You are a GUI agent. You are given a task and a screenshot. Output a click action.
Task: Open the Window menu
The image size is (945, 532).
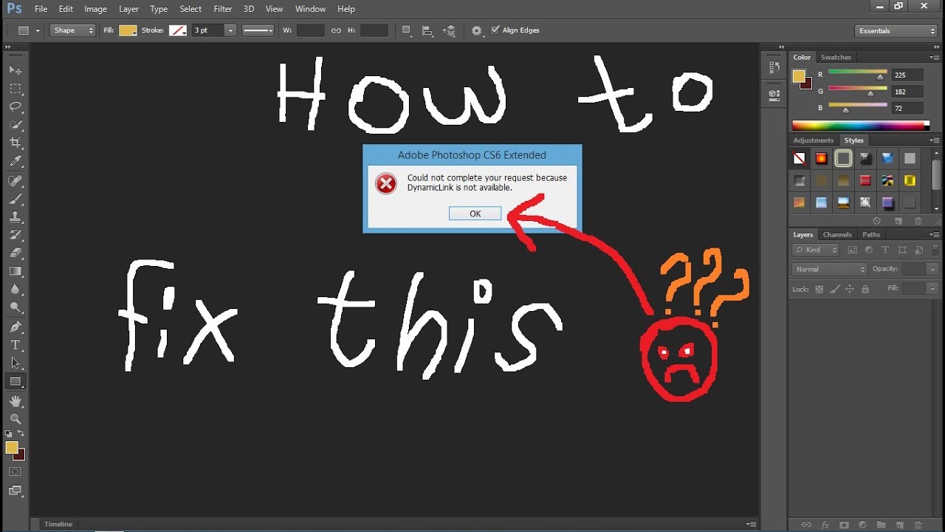(310, 9)
